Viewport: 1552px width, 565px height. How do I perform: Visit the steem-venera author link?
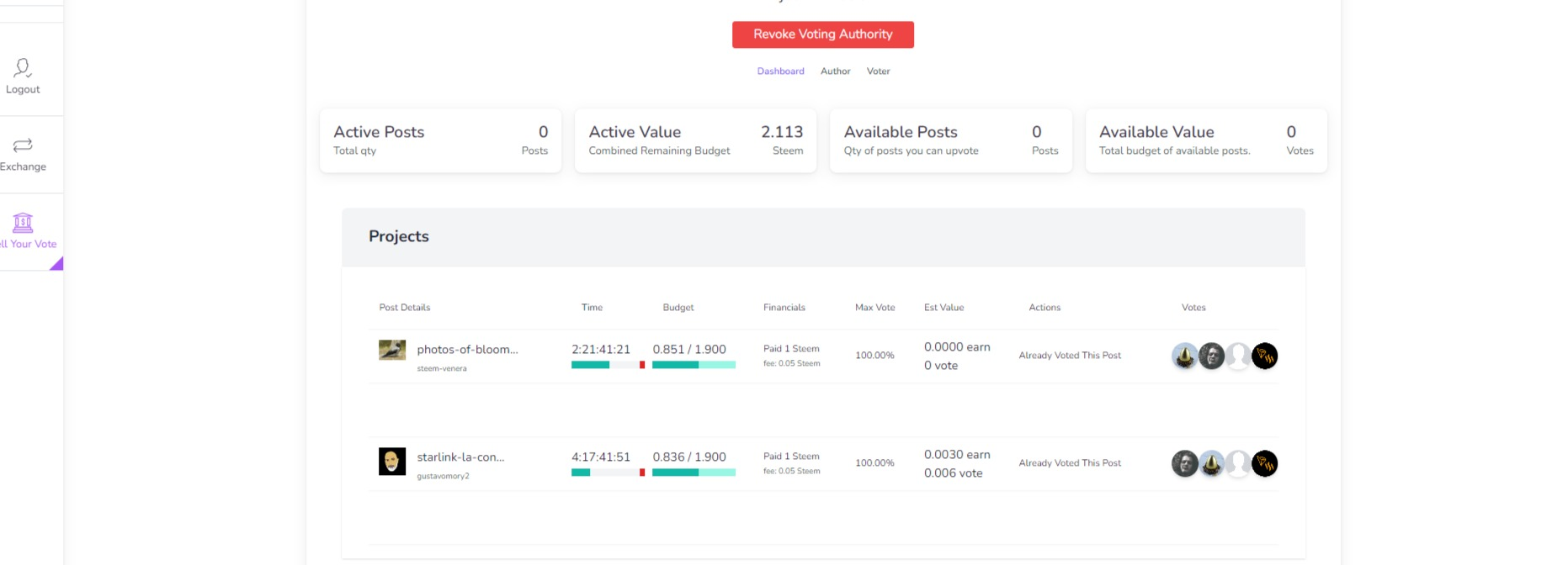[x=442, y=368]
